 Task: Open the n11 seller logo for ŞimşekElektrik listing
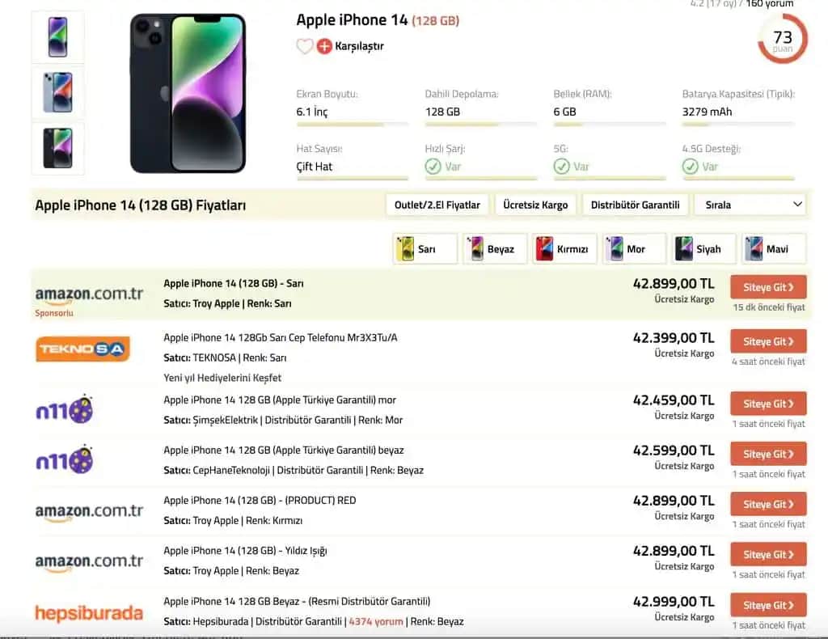coord(64,409)
